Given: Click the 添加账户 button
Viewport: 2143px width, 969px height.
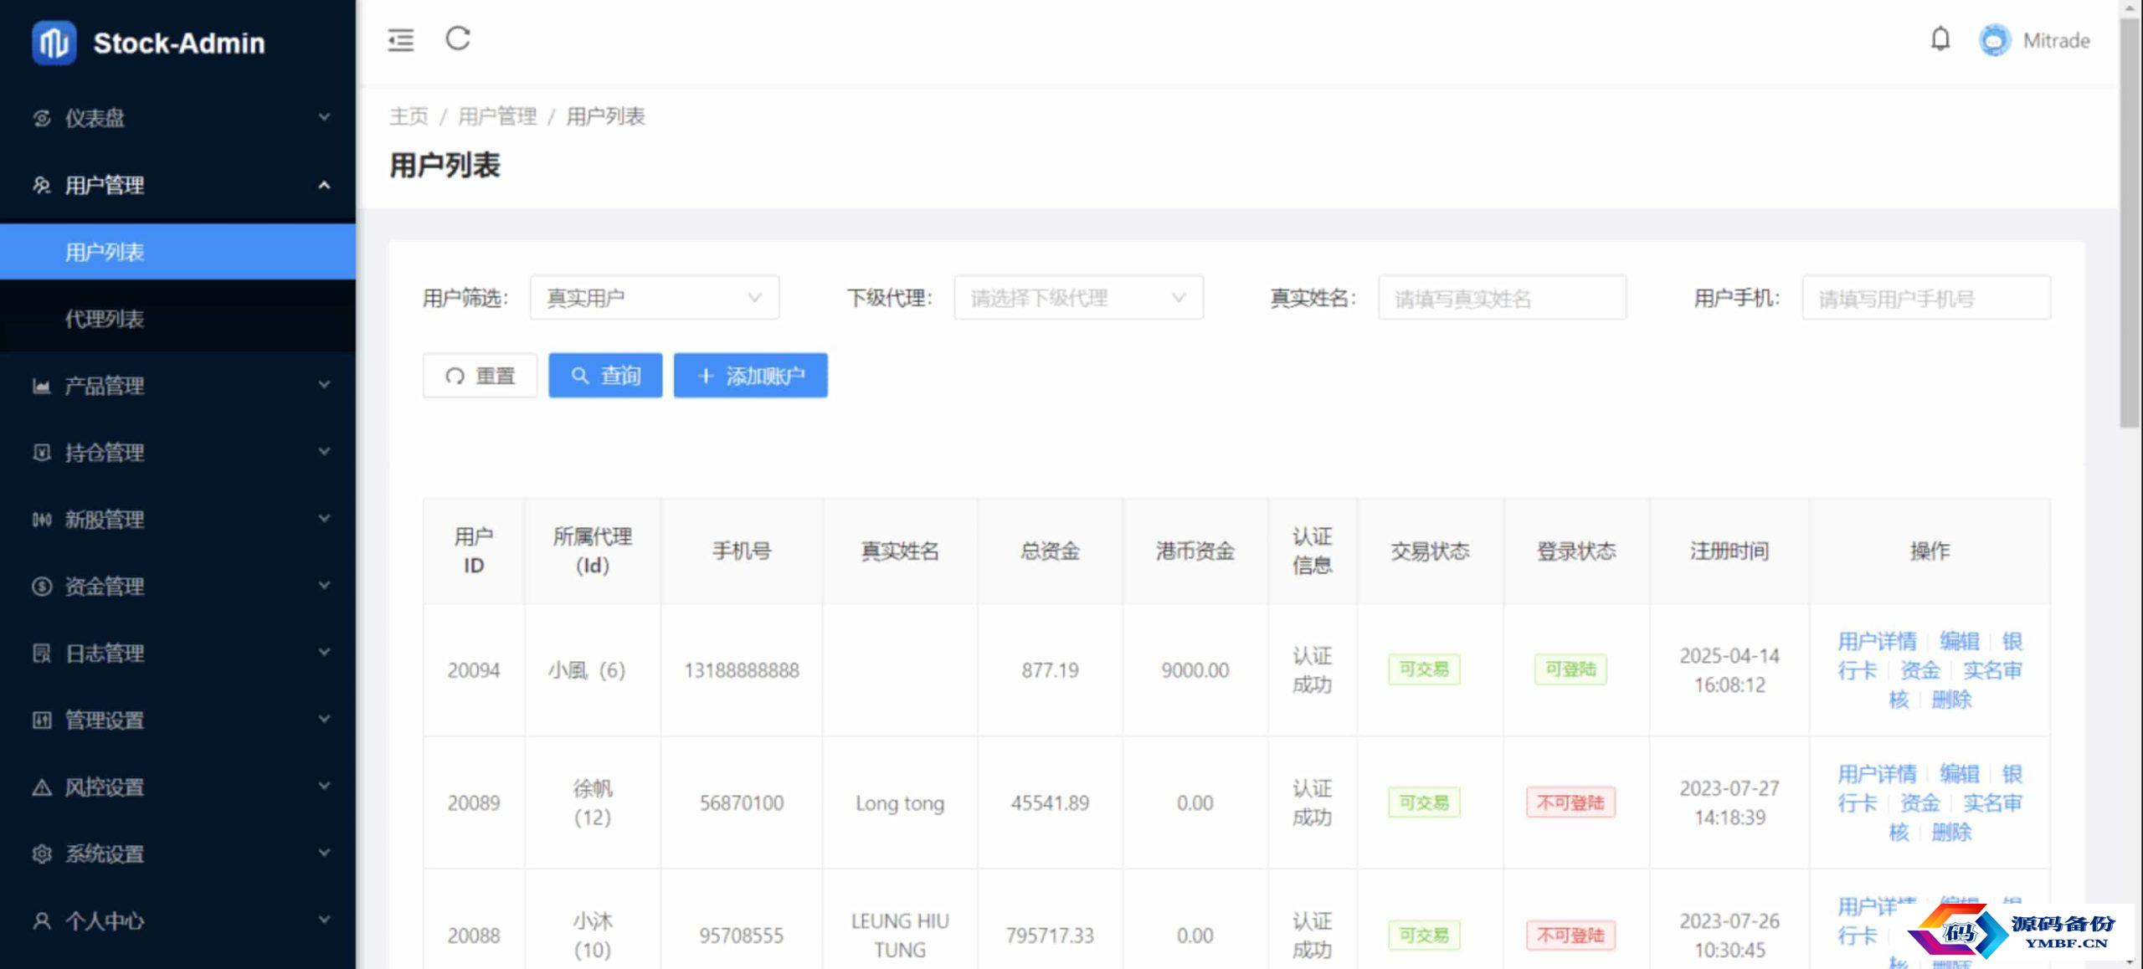Looking at the screenshot, I should (x=751, y=376).
